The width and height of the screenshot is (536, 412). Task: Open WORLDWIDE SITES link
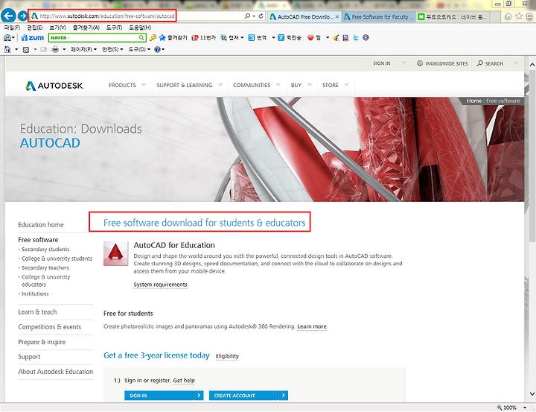pyautogui.click(x=442, y=63)
